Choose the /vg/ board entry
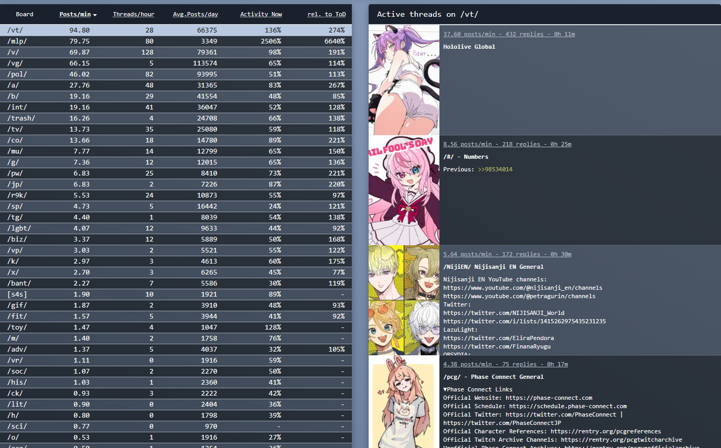This screenshot has height=448, width=721. (x=176, y=63)
